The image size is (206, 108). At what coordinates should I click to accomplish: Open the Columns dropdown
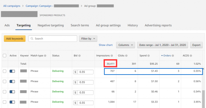pos(125,45)
